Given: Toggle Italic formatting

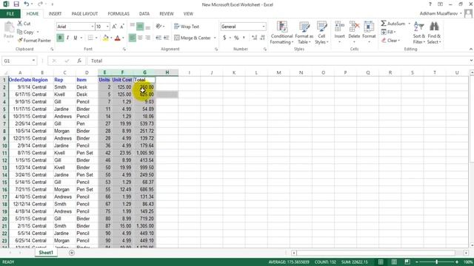Looking at the screenshot, I should pos(67,38).
